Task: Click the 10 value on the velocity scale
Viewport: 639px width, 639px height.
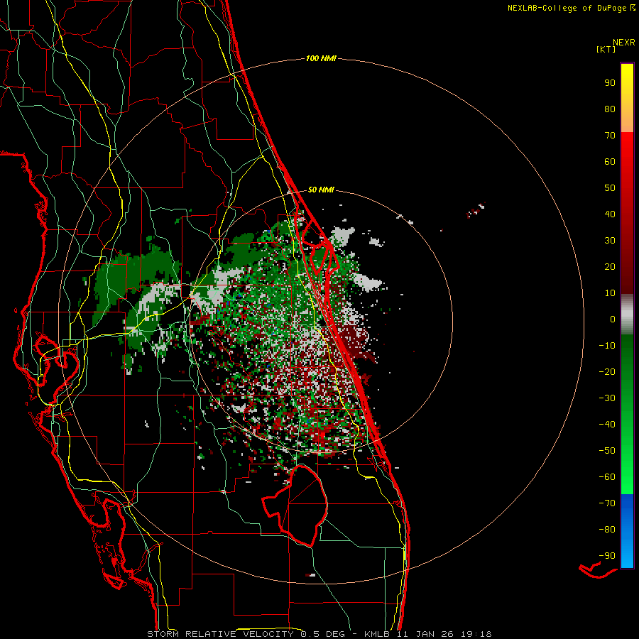Action: click(x=610, y=293)
